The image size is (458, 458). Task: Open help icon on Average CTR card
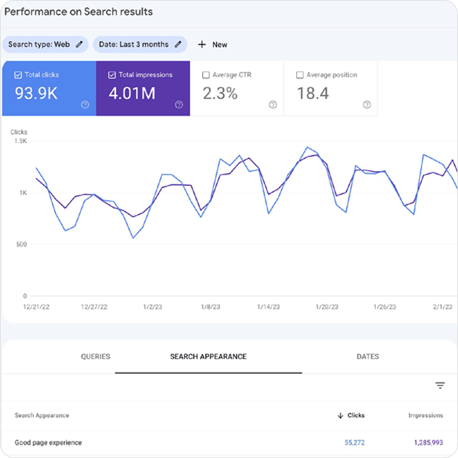(273, 105)
